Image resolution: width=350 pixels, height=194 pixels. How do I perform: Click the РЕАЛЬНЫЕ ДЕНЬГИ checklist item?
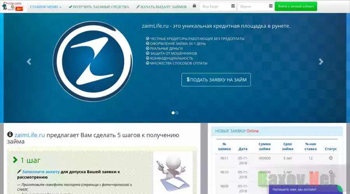(164, 48)
